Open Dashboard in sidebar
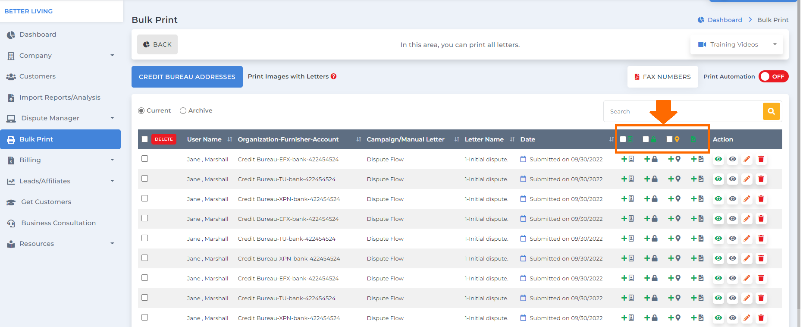The width and height of the screenshot is (803, 327). [38, 35]
